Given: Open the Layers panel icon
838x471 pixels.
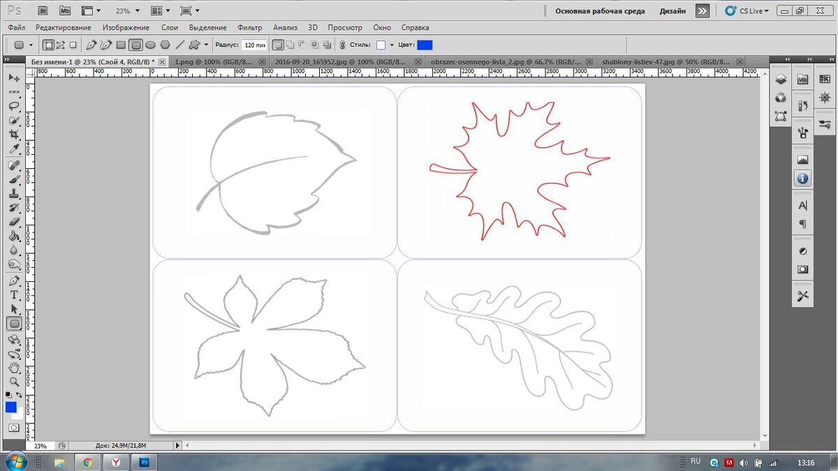Looking at the screenshot, I should pyautogui.click(x=781, y=80).
